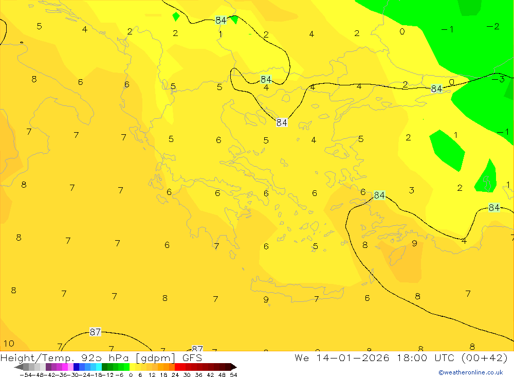Image resolution: width=514 pixels, height=377 pixels.
Task: Click the temperature value '3' on the map
Action: click(412, 190)
